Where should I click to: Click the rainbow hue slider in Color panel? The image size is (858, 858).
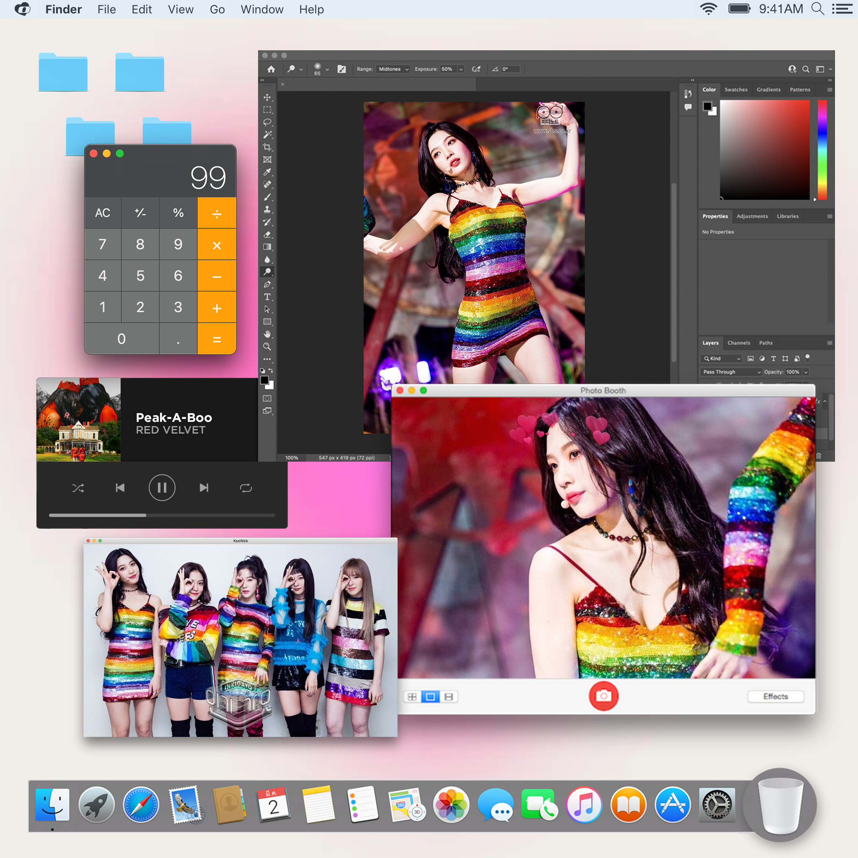822,149
